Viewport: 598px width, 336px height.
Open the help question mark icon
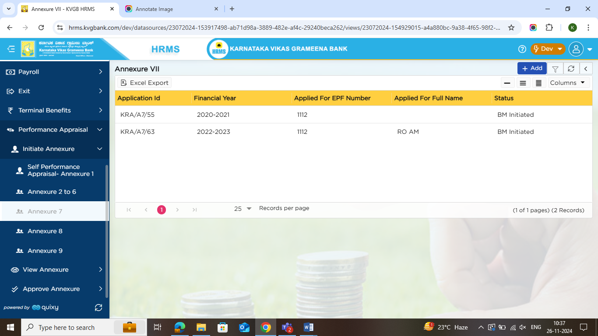(522, 49)
